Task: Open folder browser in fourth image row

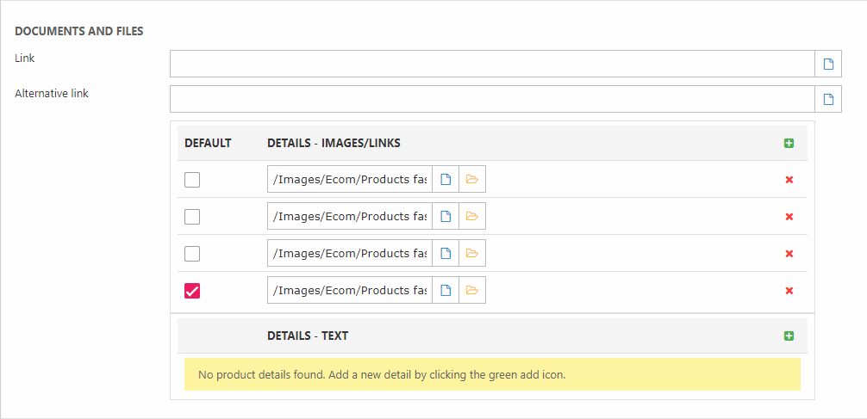Action: pyautogui.click(x=471, y=290)
